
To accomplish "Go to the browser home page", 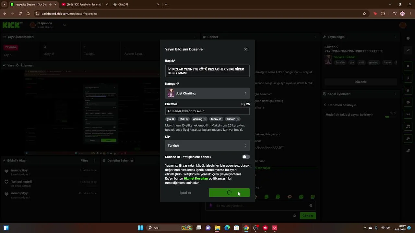I will (x=28, y=14).
